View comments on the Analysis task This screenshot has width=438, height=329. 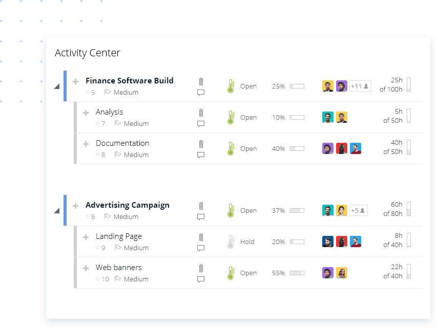coord(200,124)
